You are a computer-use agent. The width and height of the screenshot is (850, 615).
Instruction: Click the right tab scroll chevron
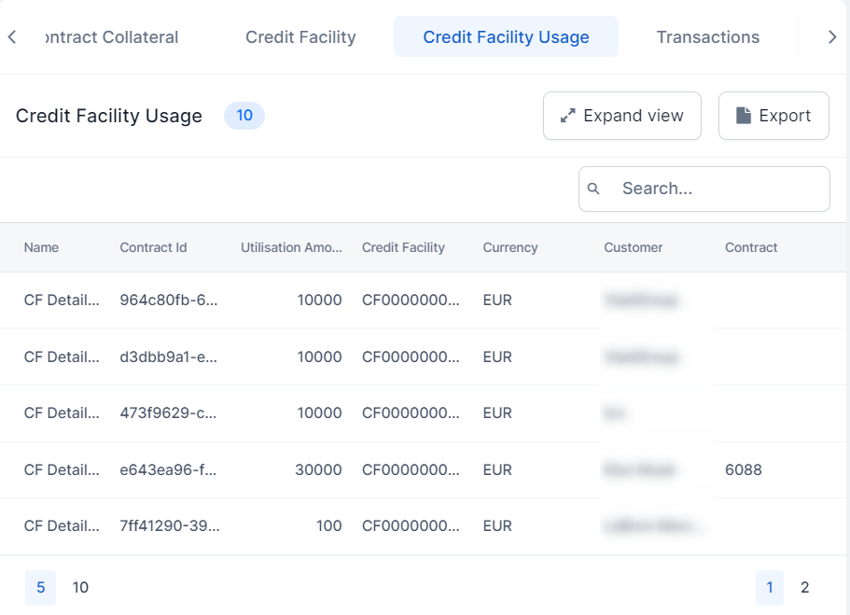tap(832, 37)
